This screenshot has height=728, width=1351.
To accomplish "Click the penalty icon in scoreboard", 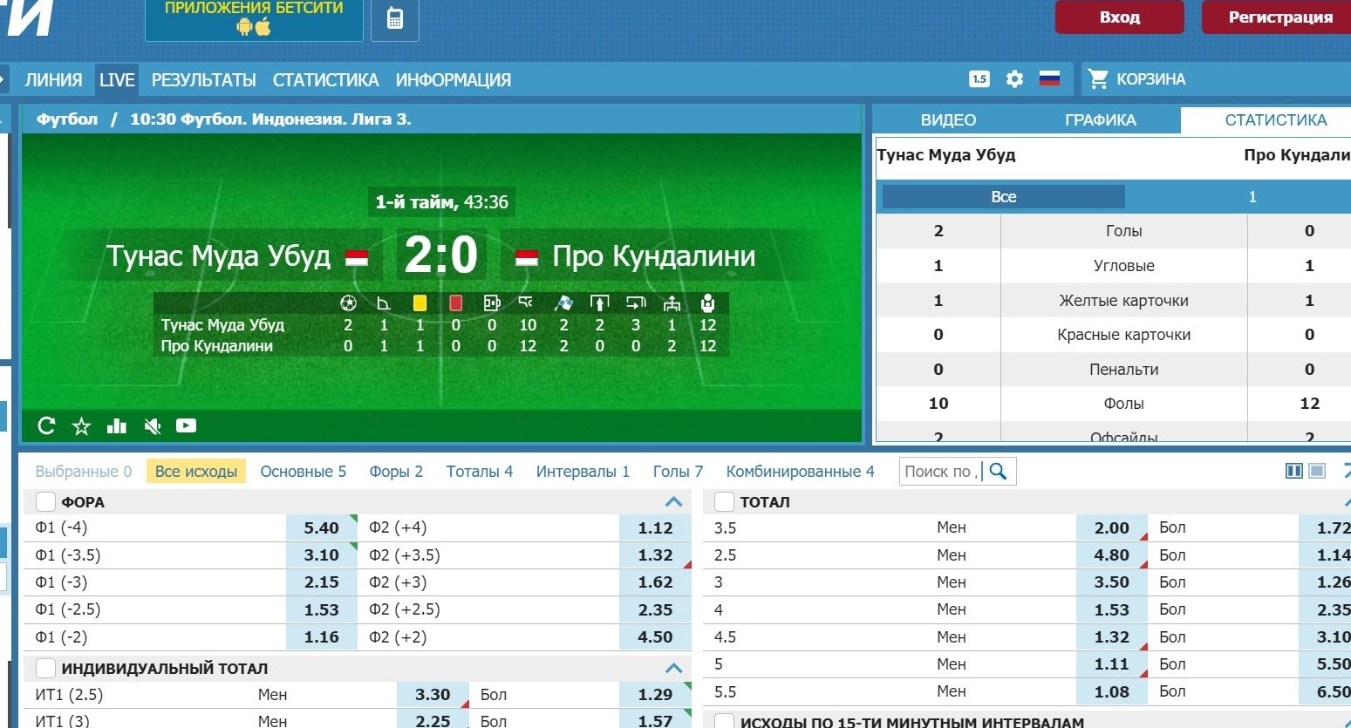I will tap(491, 303).
